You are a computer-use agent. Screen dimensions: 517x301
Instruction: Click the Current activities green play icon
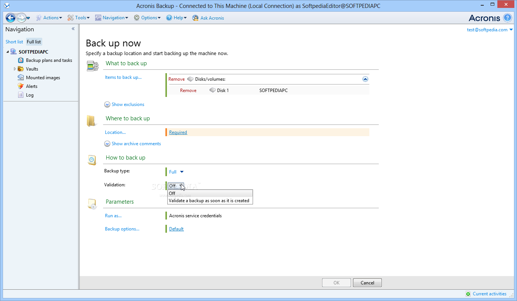(468, 294)
